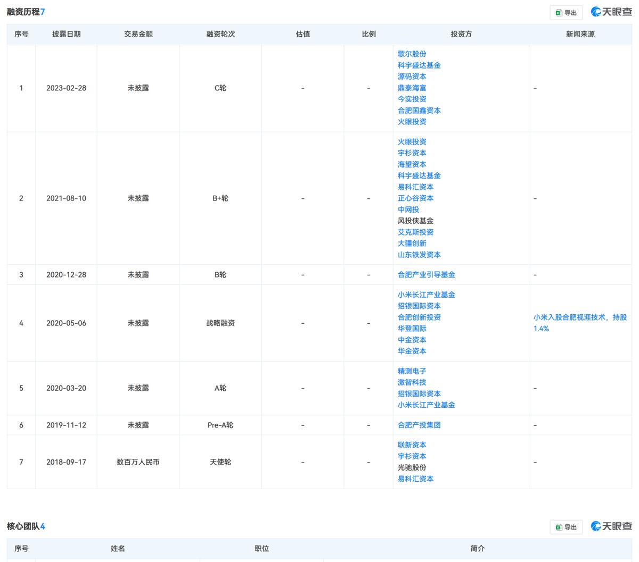Open 招银国际资本 in the A轮 row
Image resolution: width=639 pixels, height=562 pixels.
click(419, 394)
